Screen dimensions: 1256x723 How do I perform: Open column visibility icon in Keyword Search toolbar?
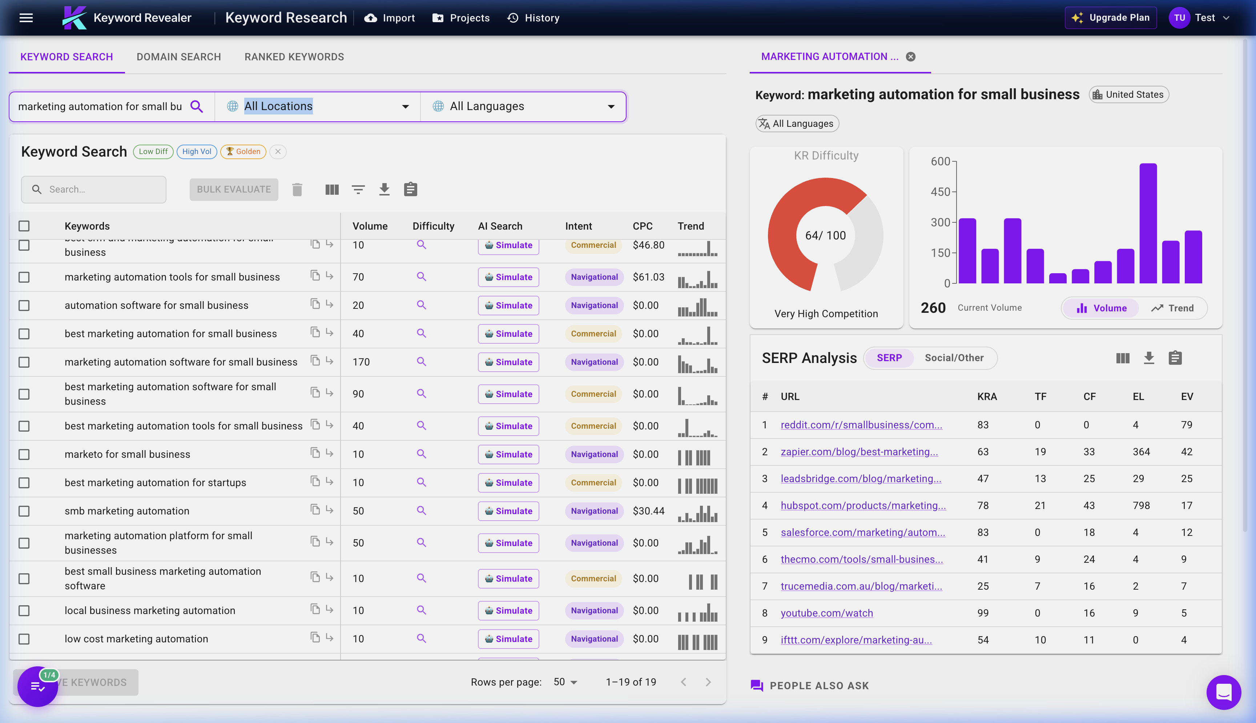[332, 189]
